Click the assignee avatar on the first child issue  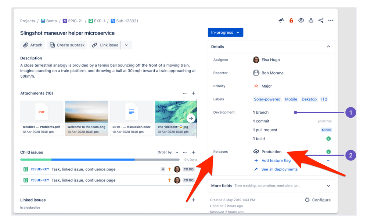click(177, 169)
